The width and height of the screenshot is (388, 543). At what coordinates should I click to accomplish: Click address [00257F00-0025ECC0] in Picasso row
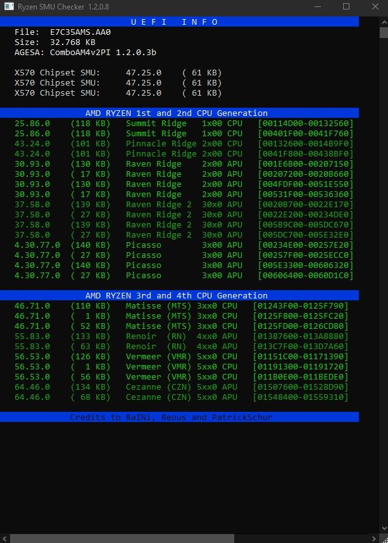pyautogui.click(x=306, y=255)
